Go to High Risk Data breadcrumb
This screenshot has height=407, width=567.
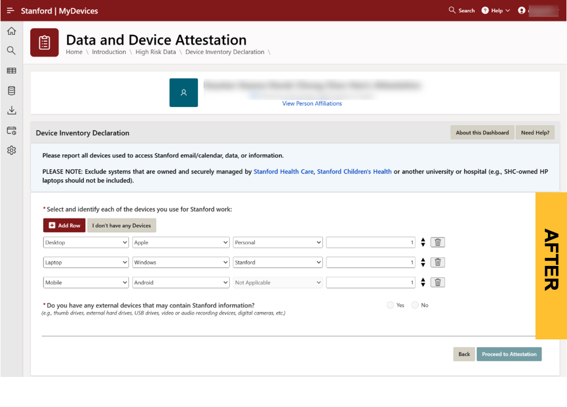click(x=156, y=52)
